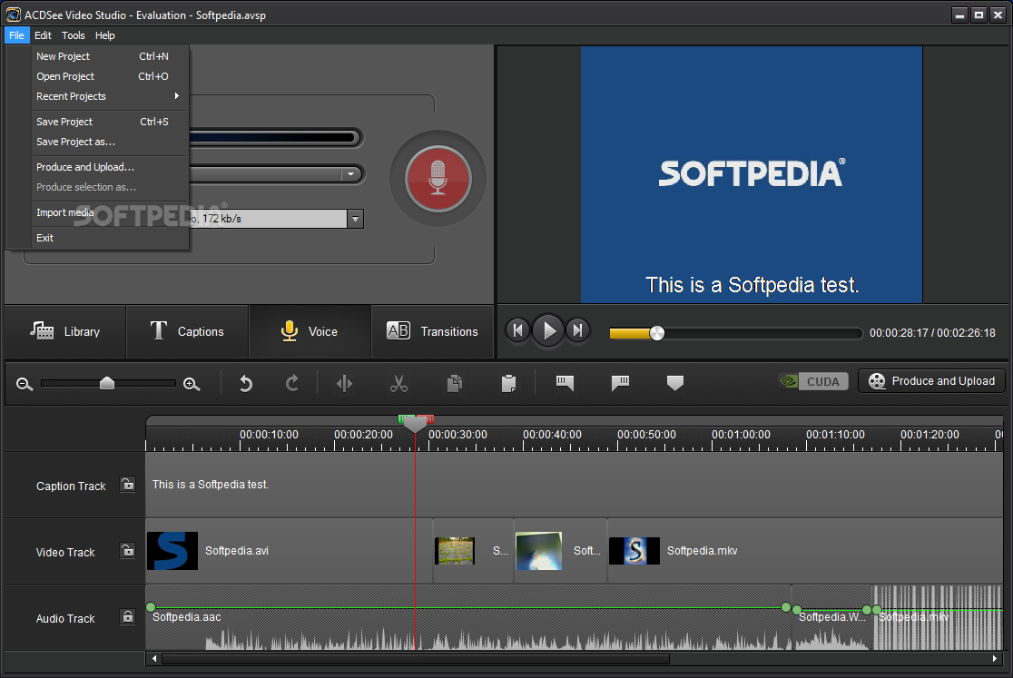The width and height of the screenshot is (1013, 678).
Task: Cut selection with the scissors icon
Action: [x=398, y=384]
